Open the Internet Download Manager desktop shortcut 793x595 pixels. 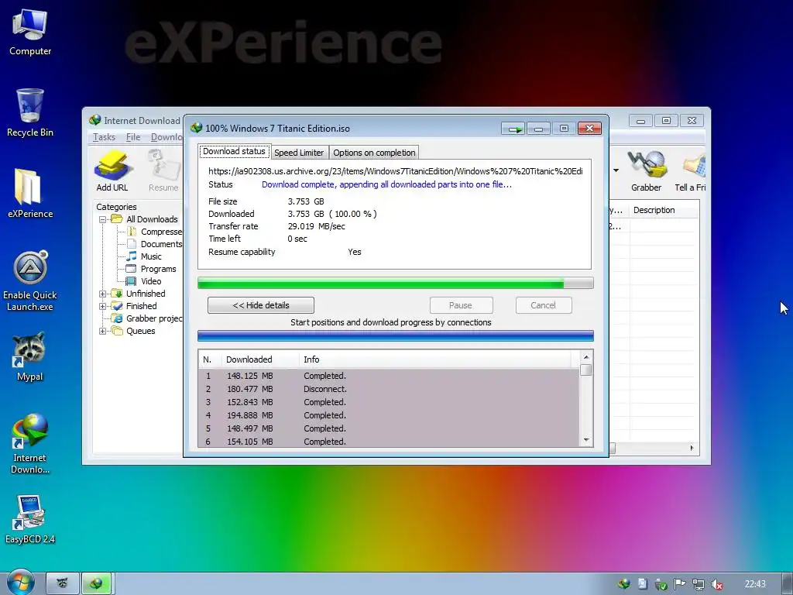pos(30,444)
